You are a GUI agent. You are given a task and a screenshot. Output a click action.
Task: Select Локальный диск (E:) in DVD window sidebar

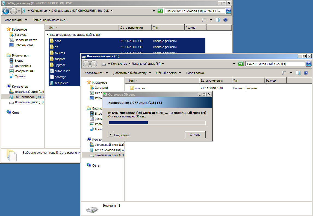[26, 102]
